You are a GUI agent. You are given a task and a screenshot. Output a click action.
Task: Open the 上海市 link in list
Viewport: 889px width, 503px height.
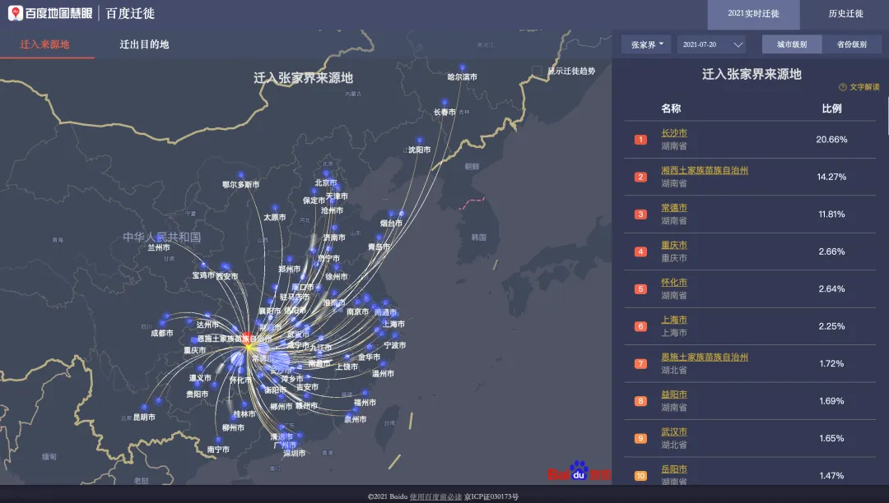[673, 320]
